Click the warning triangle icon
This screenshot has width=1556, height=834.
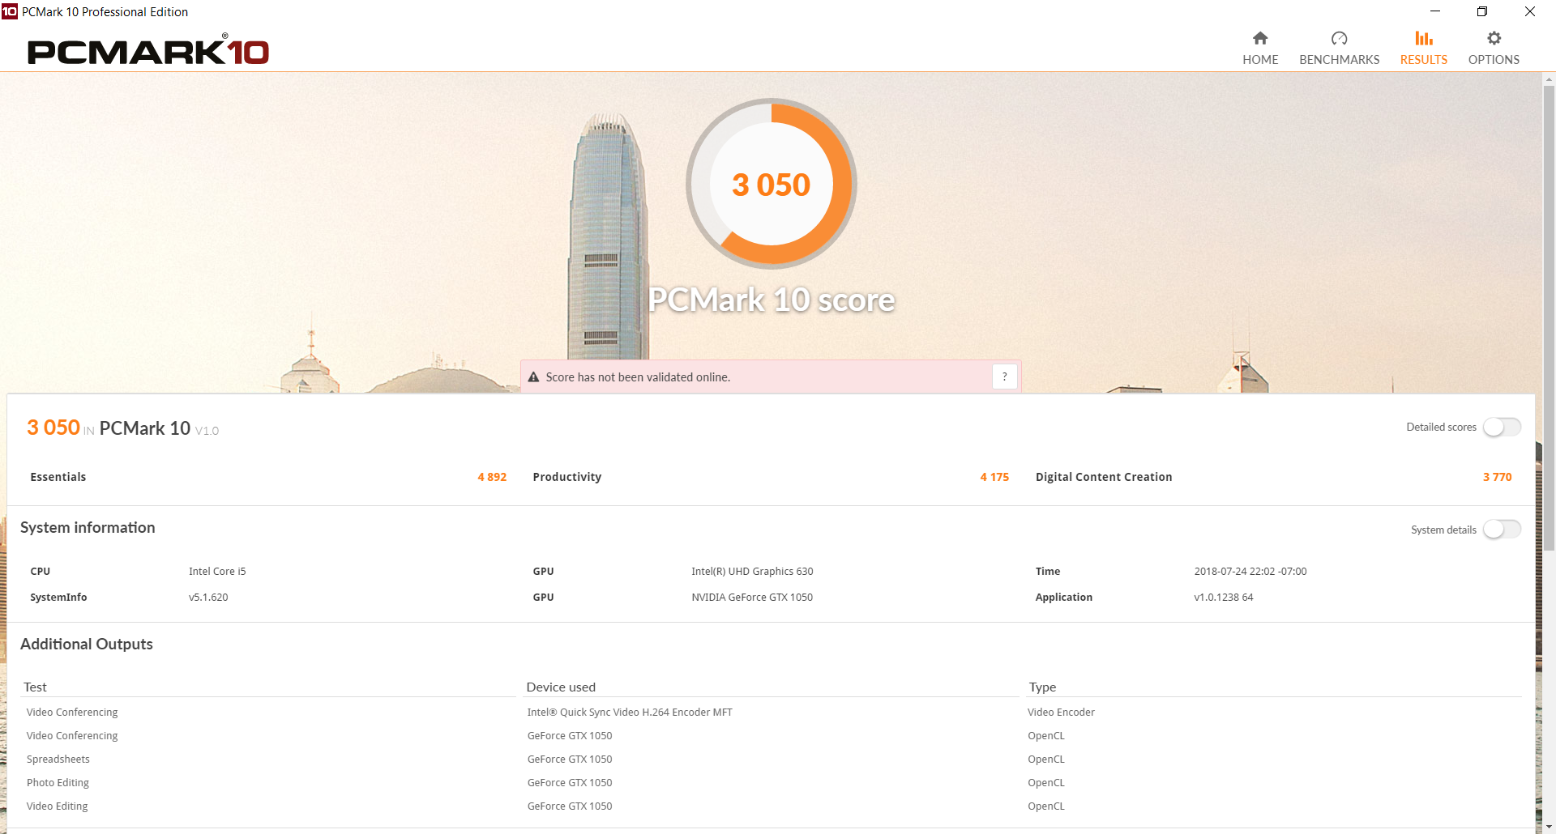(533, 377)
